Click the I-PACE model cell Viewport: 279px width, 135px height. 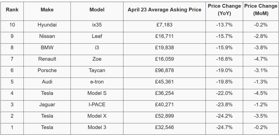[x=97, y=105]
